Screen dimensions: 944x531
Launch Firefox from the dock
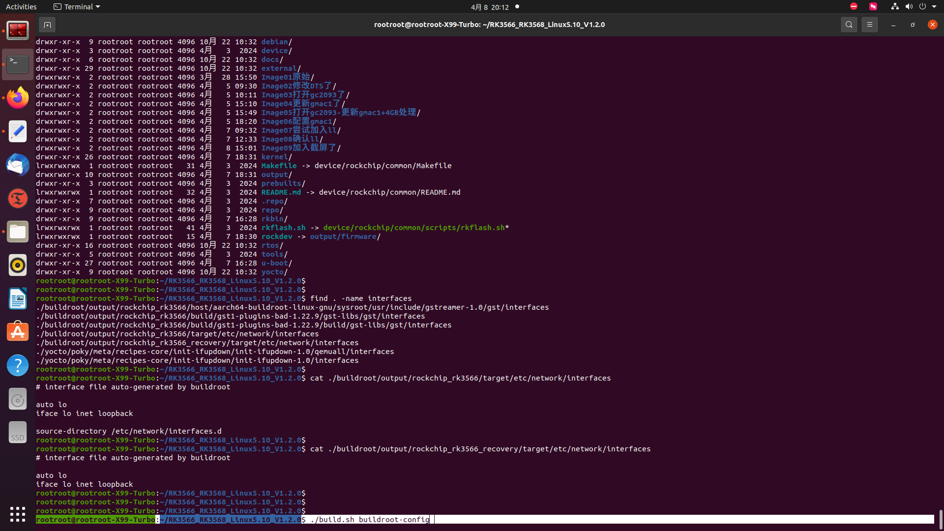point(18,98)
